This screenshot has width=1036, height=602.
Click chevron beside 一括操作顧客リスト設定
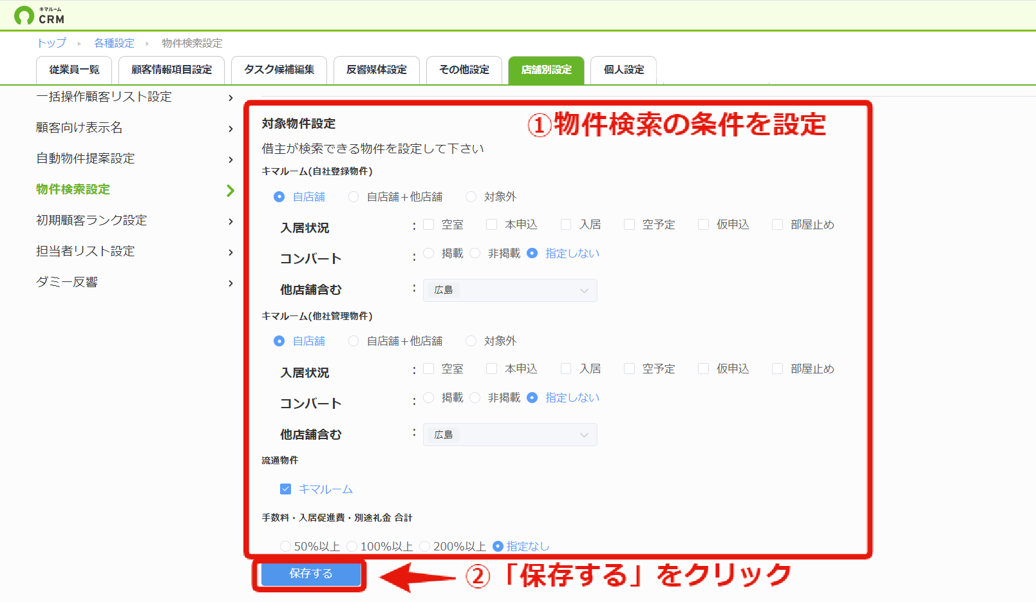click(x=231, y=98)
